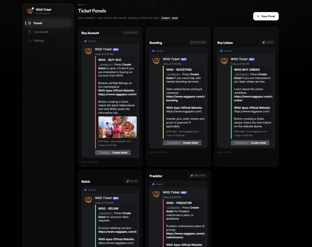Image resolution: width=312 pixels, height=247 pixels.
Task: Click the 'Ticket Panels' page heading
Action: pos(92,11)
